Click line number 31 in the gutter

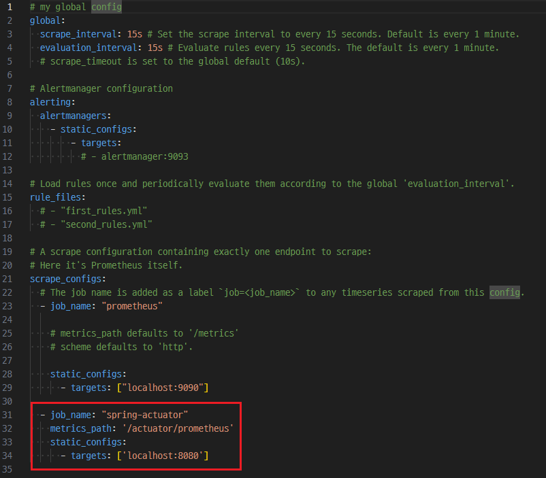pos(7,415)
